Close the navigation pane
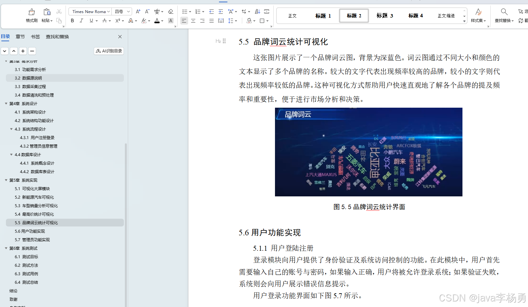Viewport: 528px width, 307px height. pyautogui.click(x=120, y=37)
